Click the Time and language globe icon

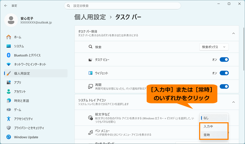(x=9, y=101)
